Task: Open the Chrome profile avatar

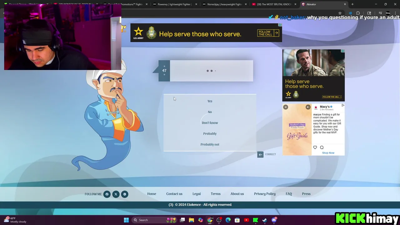Action: pyautogui.click(x=388, y=13)
